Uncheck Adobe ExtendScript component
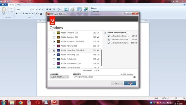 tap(109, 36)
